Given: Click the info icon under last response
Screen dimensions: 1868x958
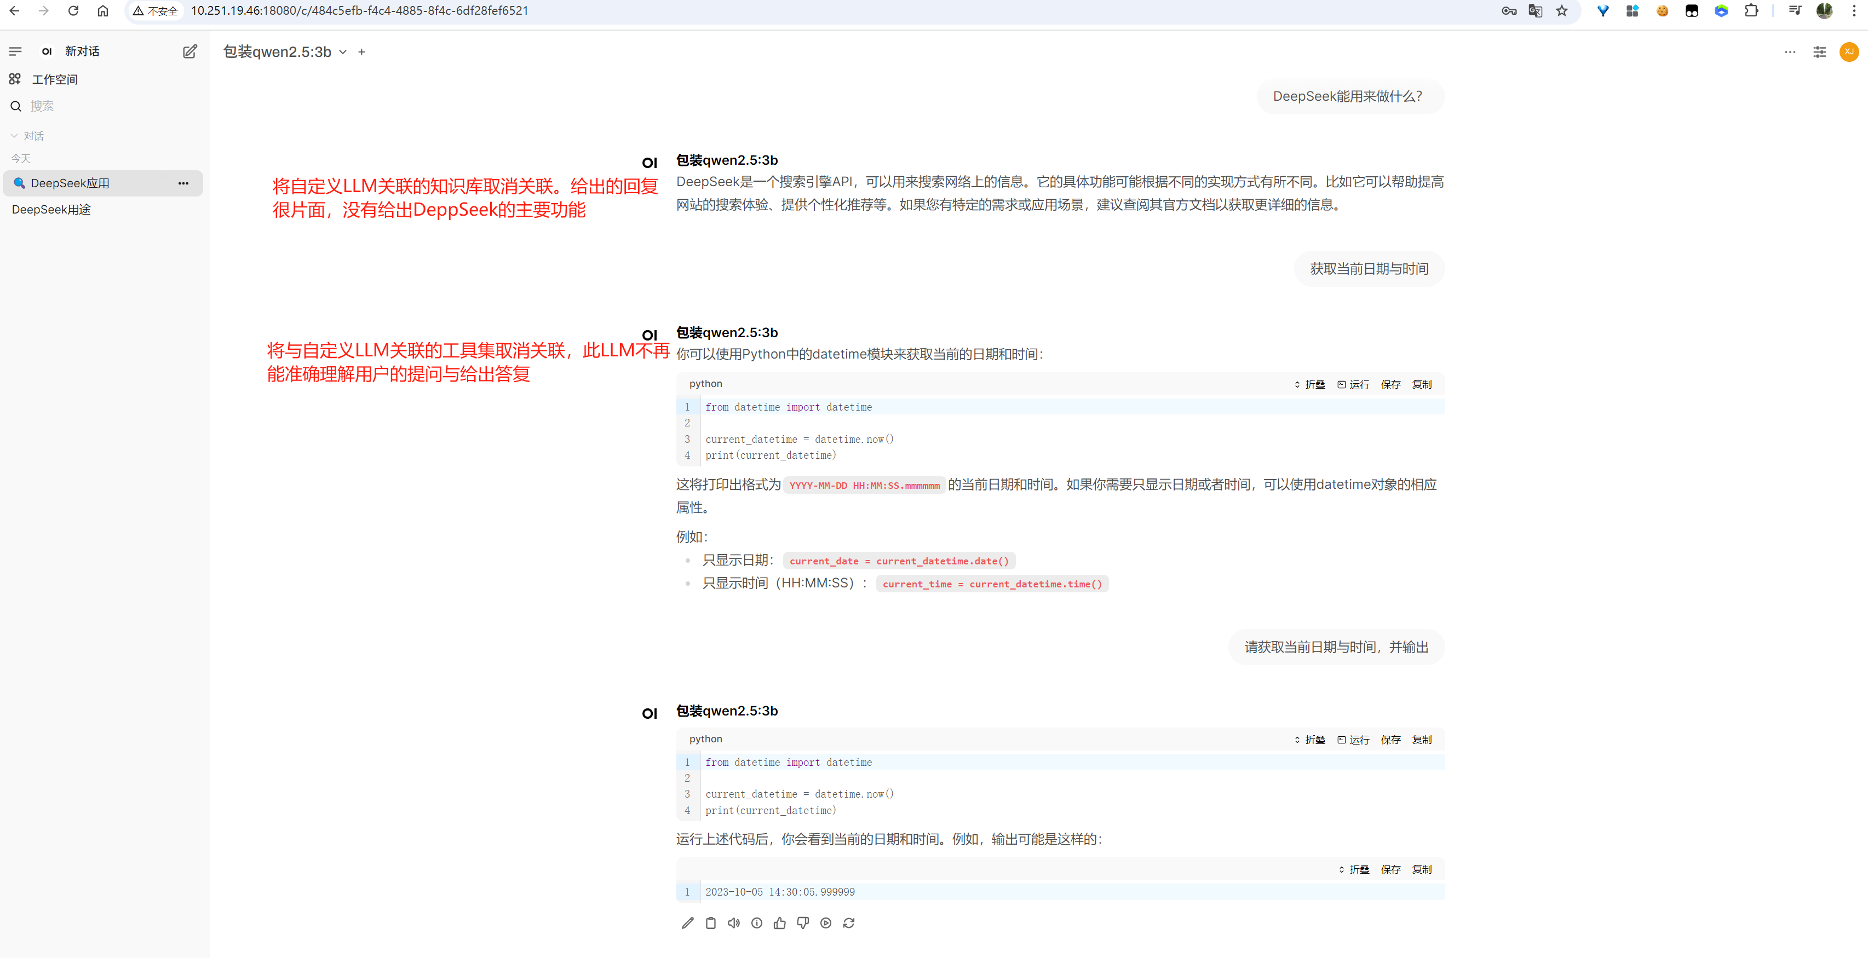Looking at the screenshot, I should [x=756, y=922].
